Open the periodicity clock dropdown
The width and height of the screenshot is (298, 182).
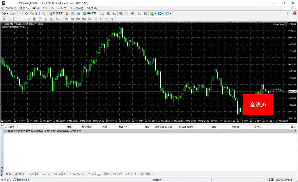163,13
